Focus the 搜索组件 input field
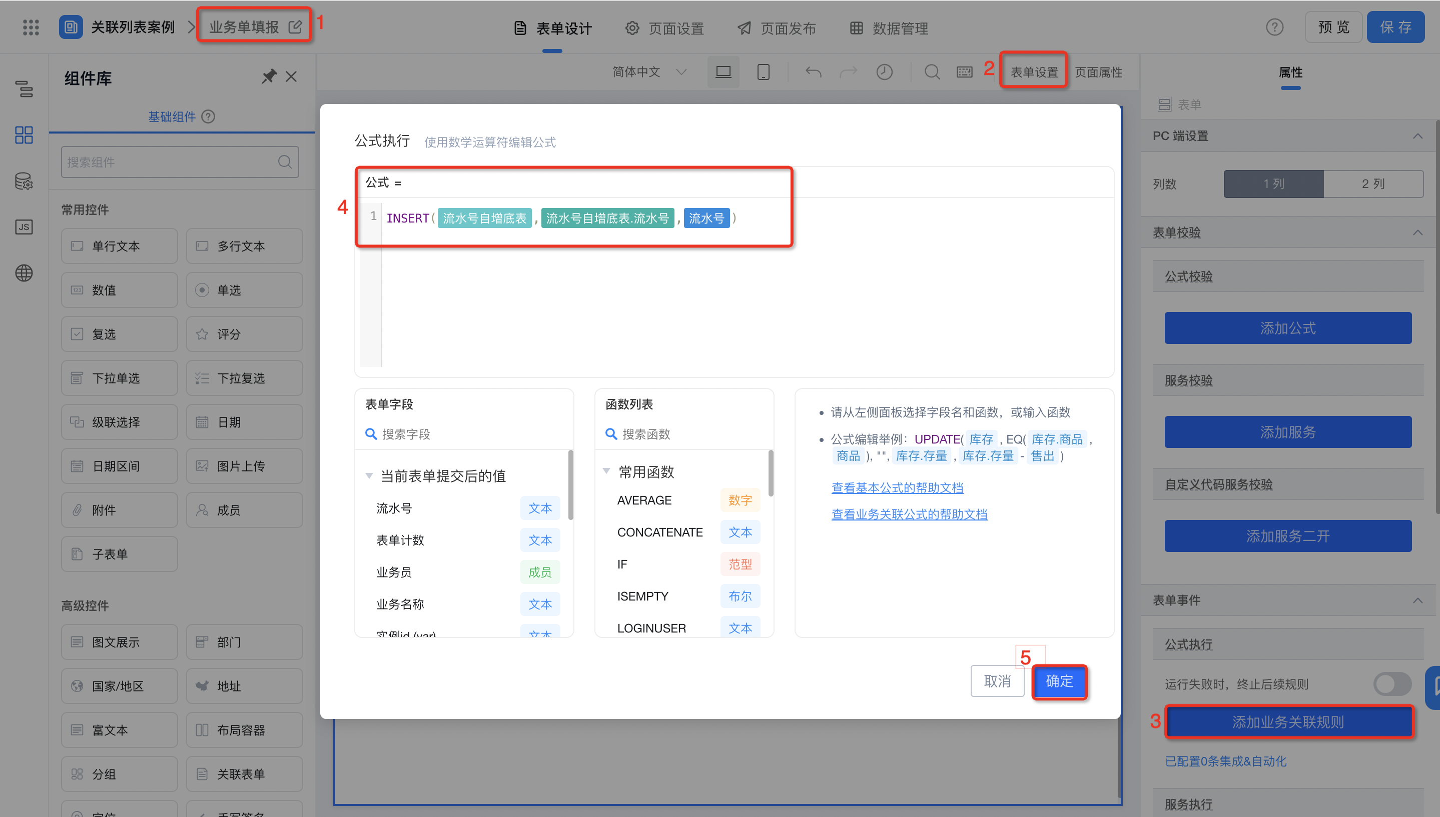1440x817 pixels. click(x=180, y=162)
